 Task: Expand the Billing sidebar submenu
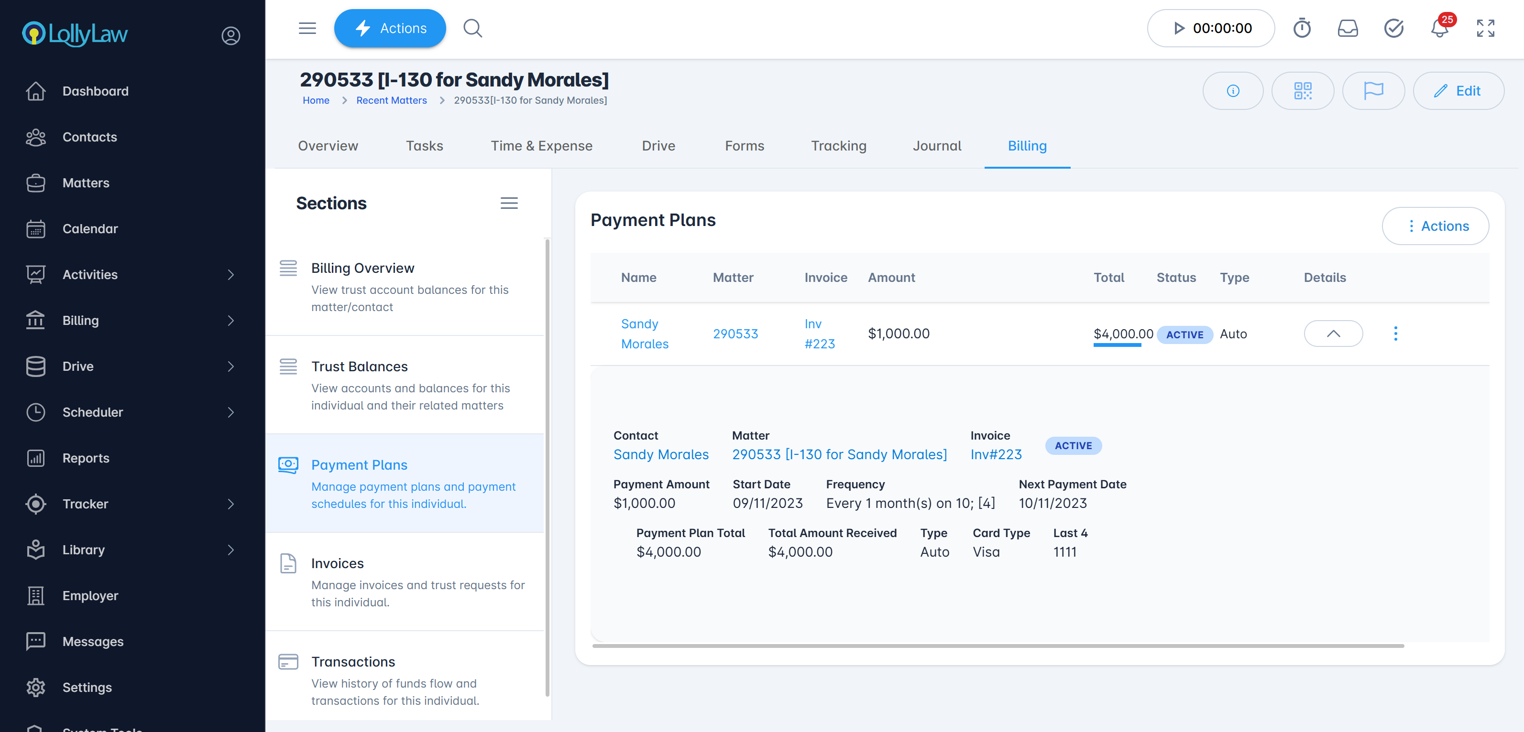(x=230, y=321)
